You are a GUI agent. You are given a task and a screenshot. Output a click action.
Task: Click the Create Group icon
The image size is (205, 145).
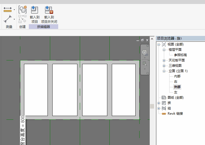pyautogui.click(x=22, y=9)
